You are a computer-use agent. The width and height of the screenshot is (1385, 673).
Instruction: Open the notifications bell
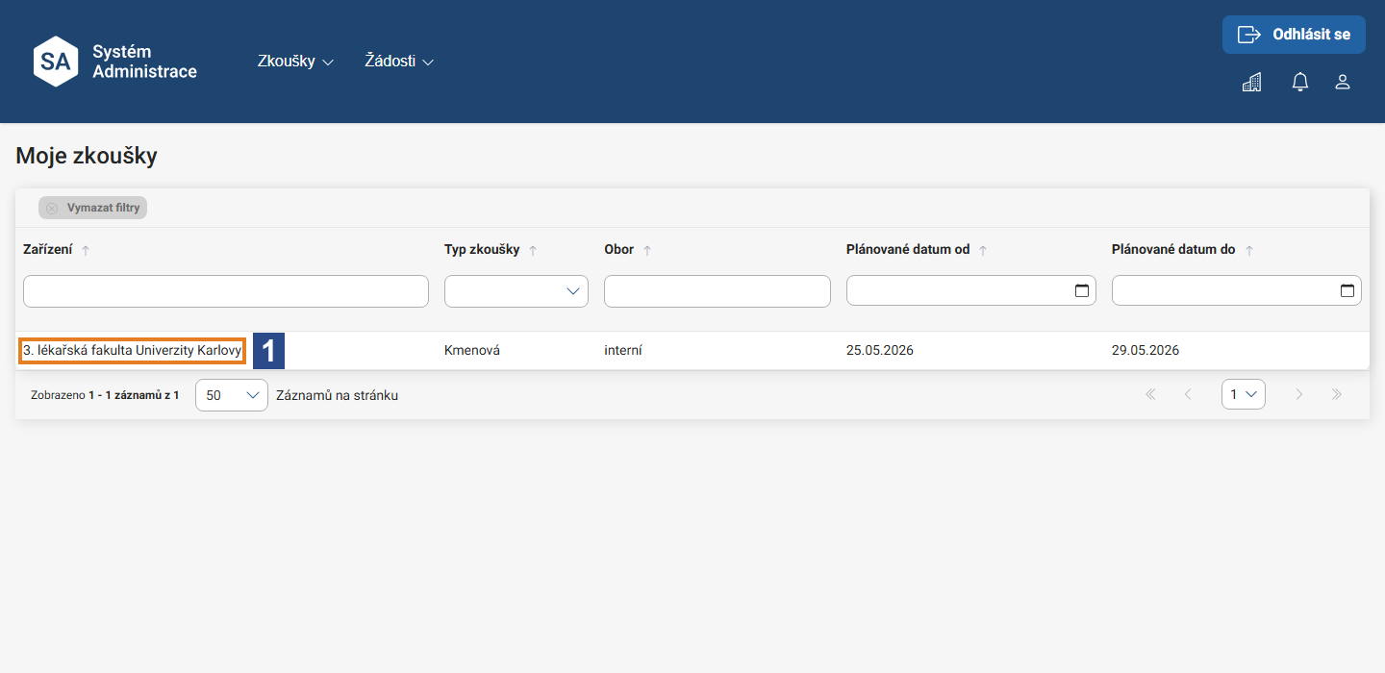(x=1300, y=83)
